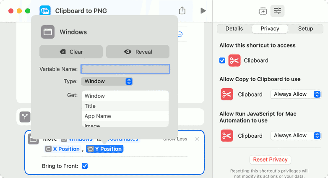Focus the Variable Name text field

coord(125,69)
